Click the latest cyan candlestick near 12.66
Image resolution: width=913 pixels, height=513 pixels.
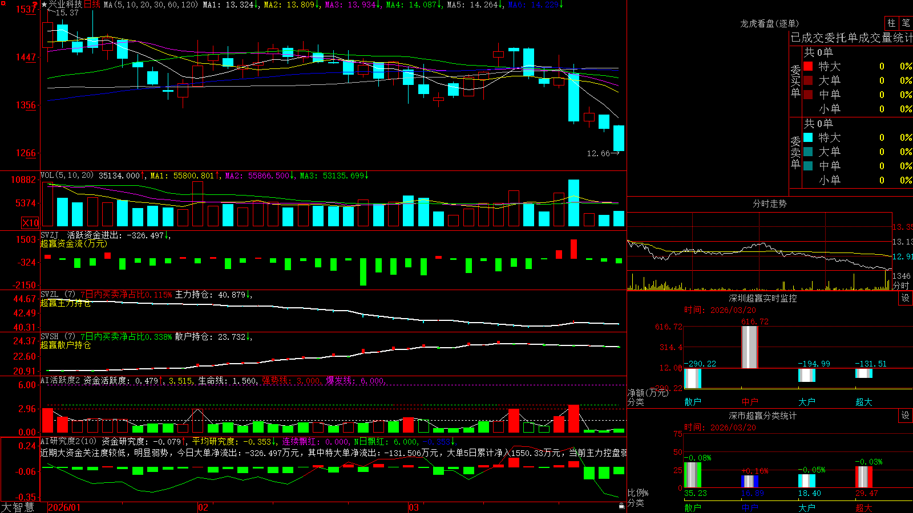pos(619,138)
